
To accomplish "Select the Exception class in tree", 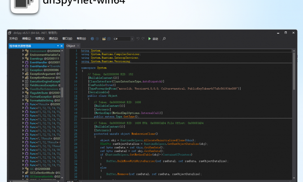I will point(36,70).
